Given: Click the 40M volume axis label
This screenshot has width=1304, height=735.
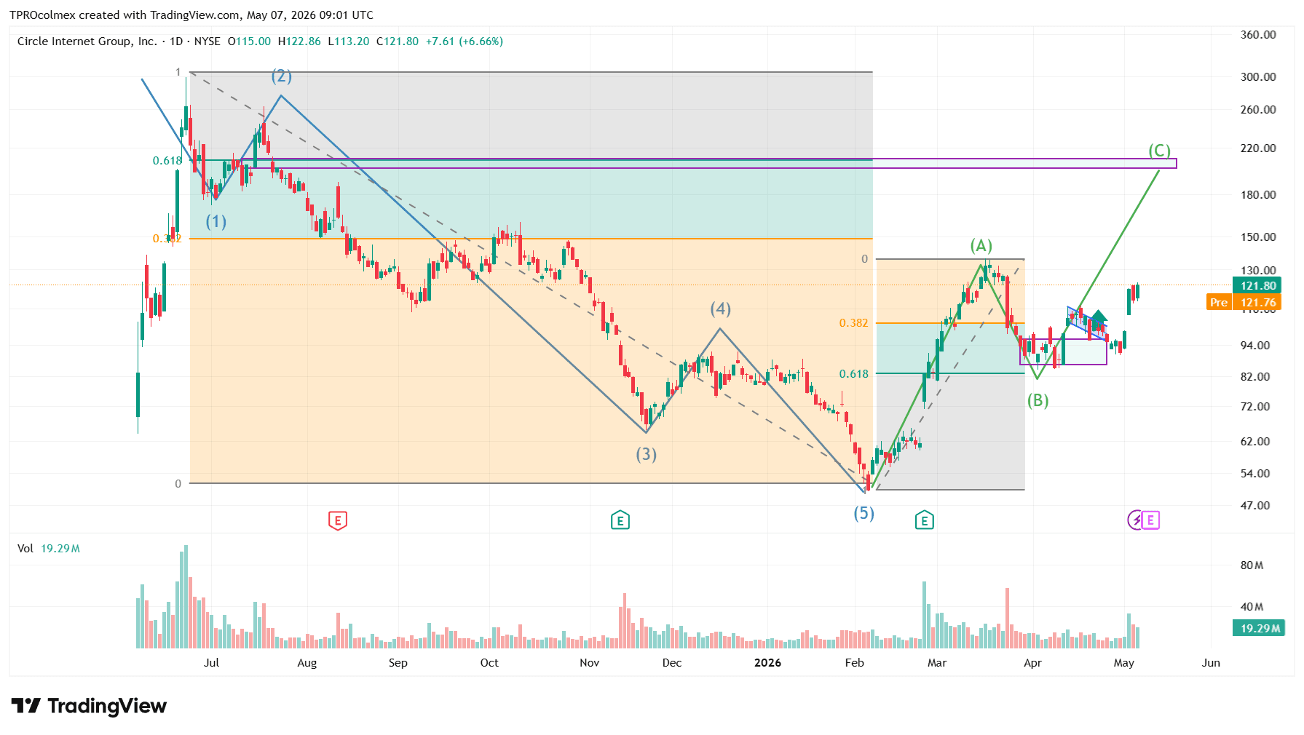Looking at the screenshot, I should (x=1252, y=607).
